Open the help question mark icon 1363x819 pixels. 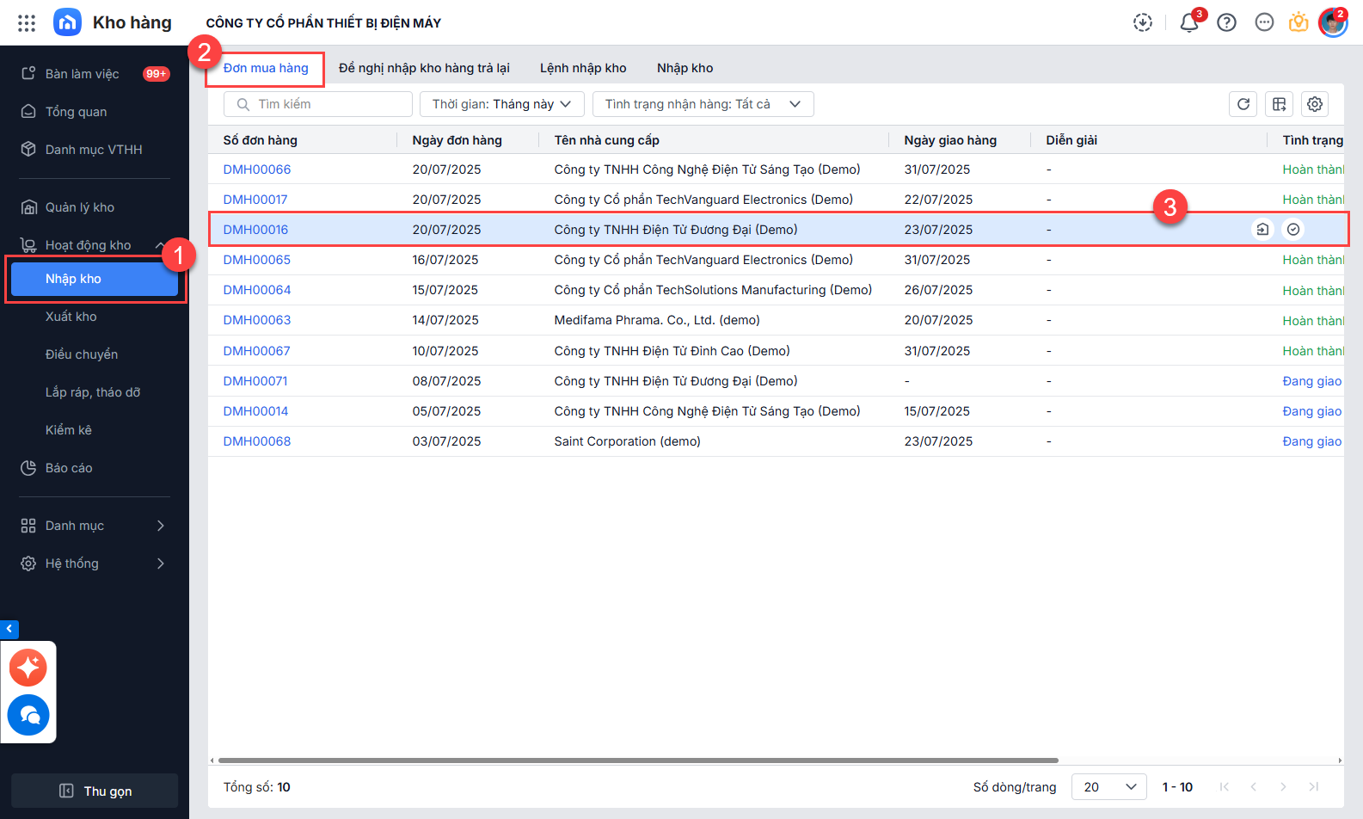click(x=1227, y=23)
